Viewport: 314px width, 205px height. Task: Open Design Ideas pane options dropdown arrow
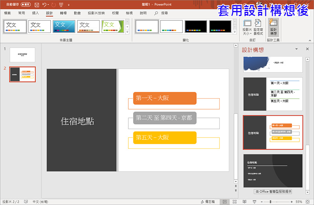(297, 49)
